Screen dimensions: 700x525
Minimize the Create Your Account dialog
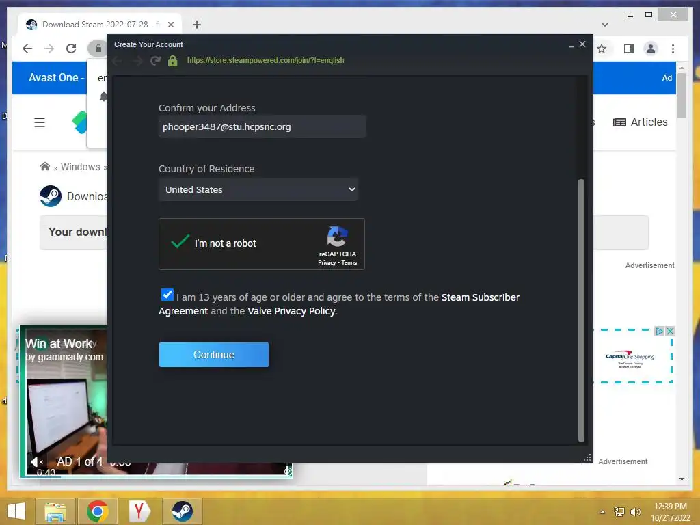coord(571,46)
